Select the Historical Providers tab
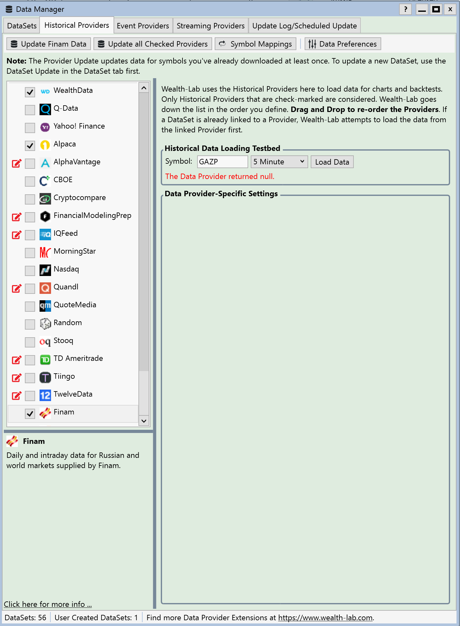Image resolution: width=460 pixels, height=626 pixels. (77, 25)
